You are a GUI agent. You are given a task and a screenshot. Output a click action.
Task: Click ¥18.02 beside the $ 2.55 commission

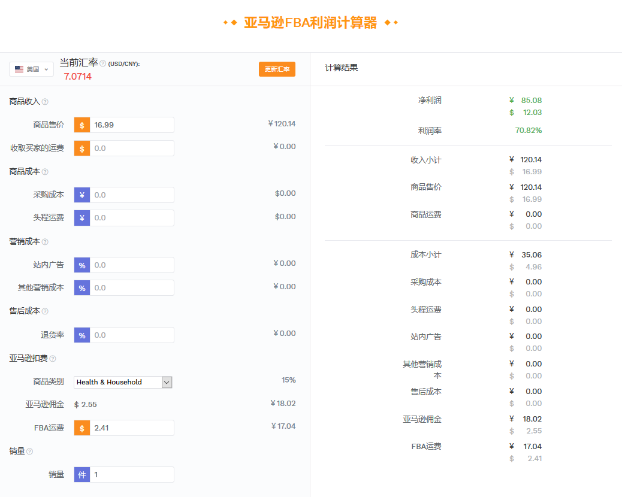(283, 404)
